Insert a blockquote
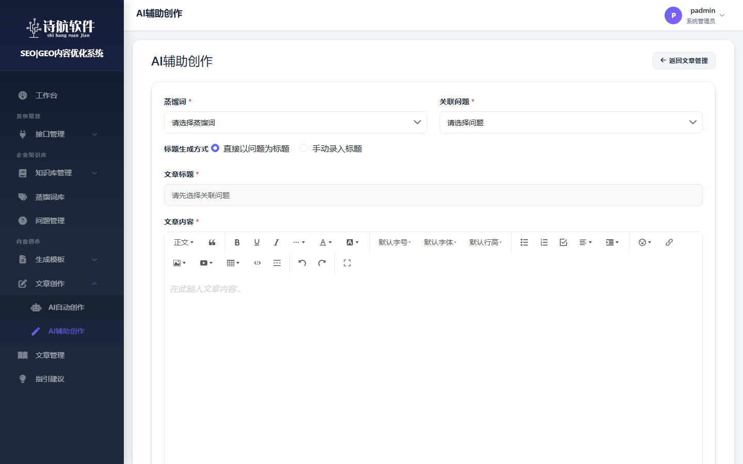Viewport: 743px width, 464px height. coord(212,242)
